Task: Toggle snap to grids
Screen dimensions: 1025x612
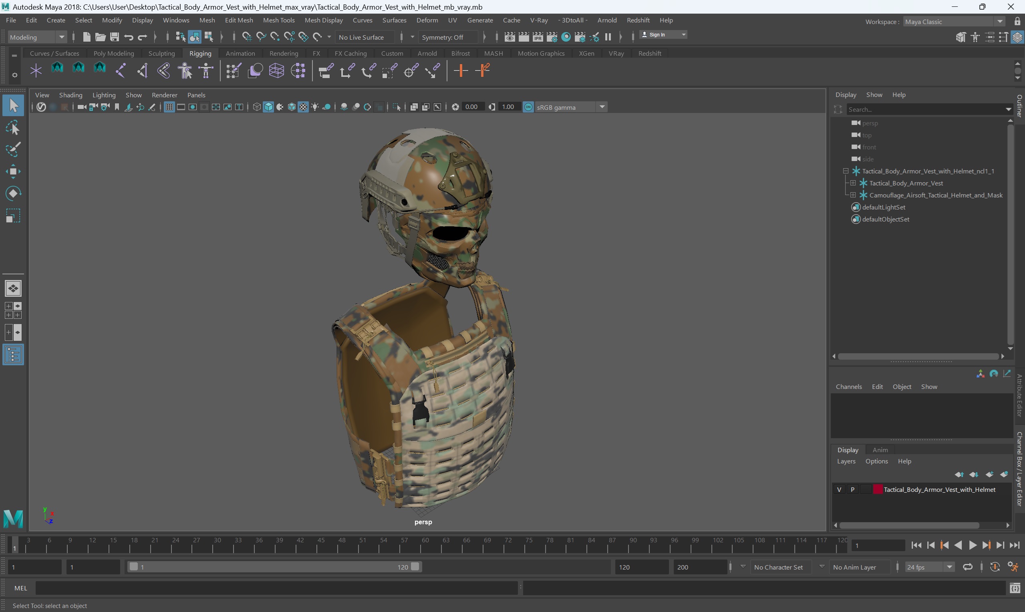Action: click(x=247, y=37)
